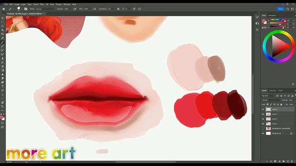Open Brush Settings from collapsed panel strip
Screen dimensions: 296x166
257,17
